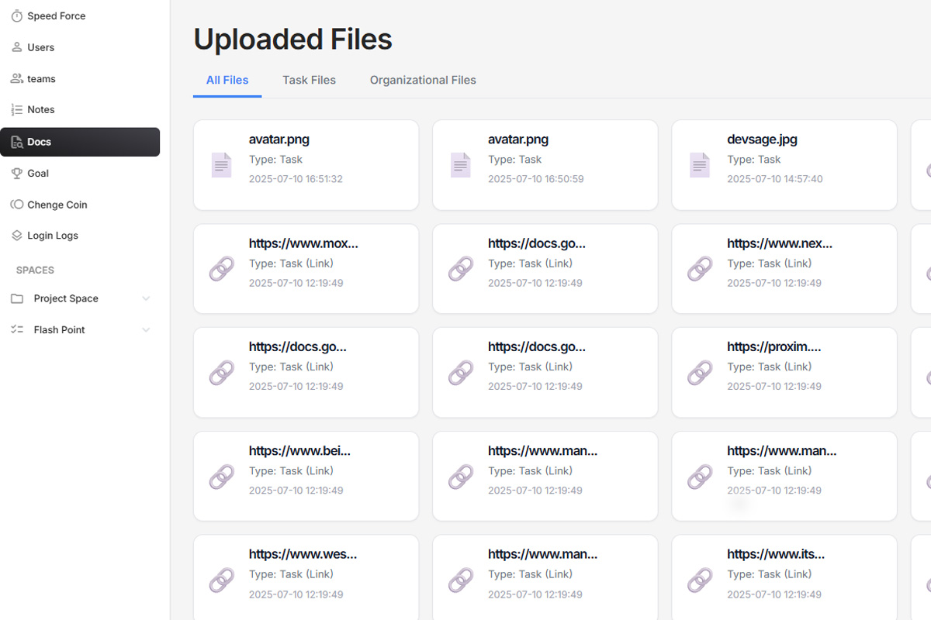931x620 pixels.
Task: Click chain-link icon of https://www.wes... card
Action: click(x=222, y=580)
